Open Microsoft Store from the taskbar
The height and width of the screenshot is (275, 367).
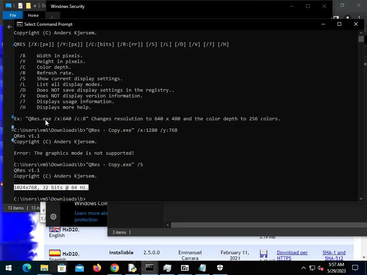[62, 268]
